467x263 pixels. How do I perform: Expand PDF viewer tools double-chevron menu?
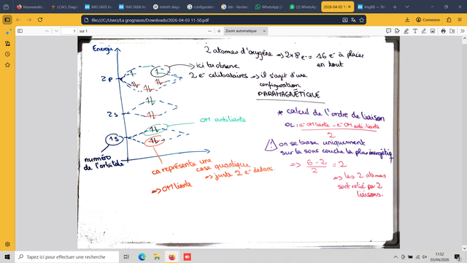coord(462,31)
